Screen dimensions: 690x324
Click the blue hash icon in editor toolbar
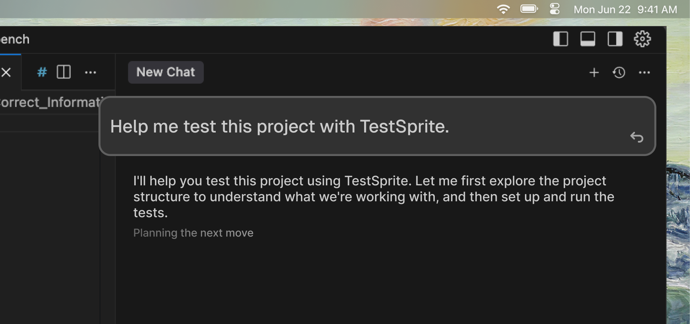[x=42, y=72]
